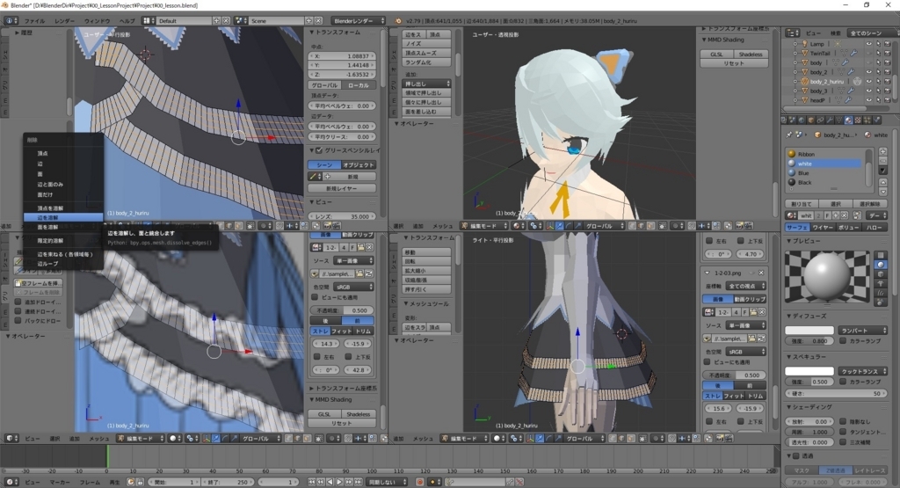Add material slot with plus icon
This screenshot has width=900, height=488.
(x=882, y=152)
